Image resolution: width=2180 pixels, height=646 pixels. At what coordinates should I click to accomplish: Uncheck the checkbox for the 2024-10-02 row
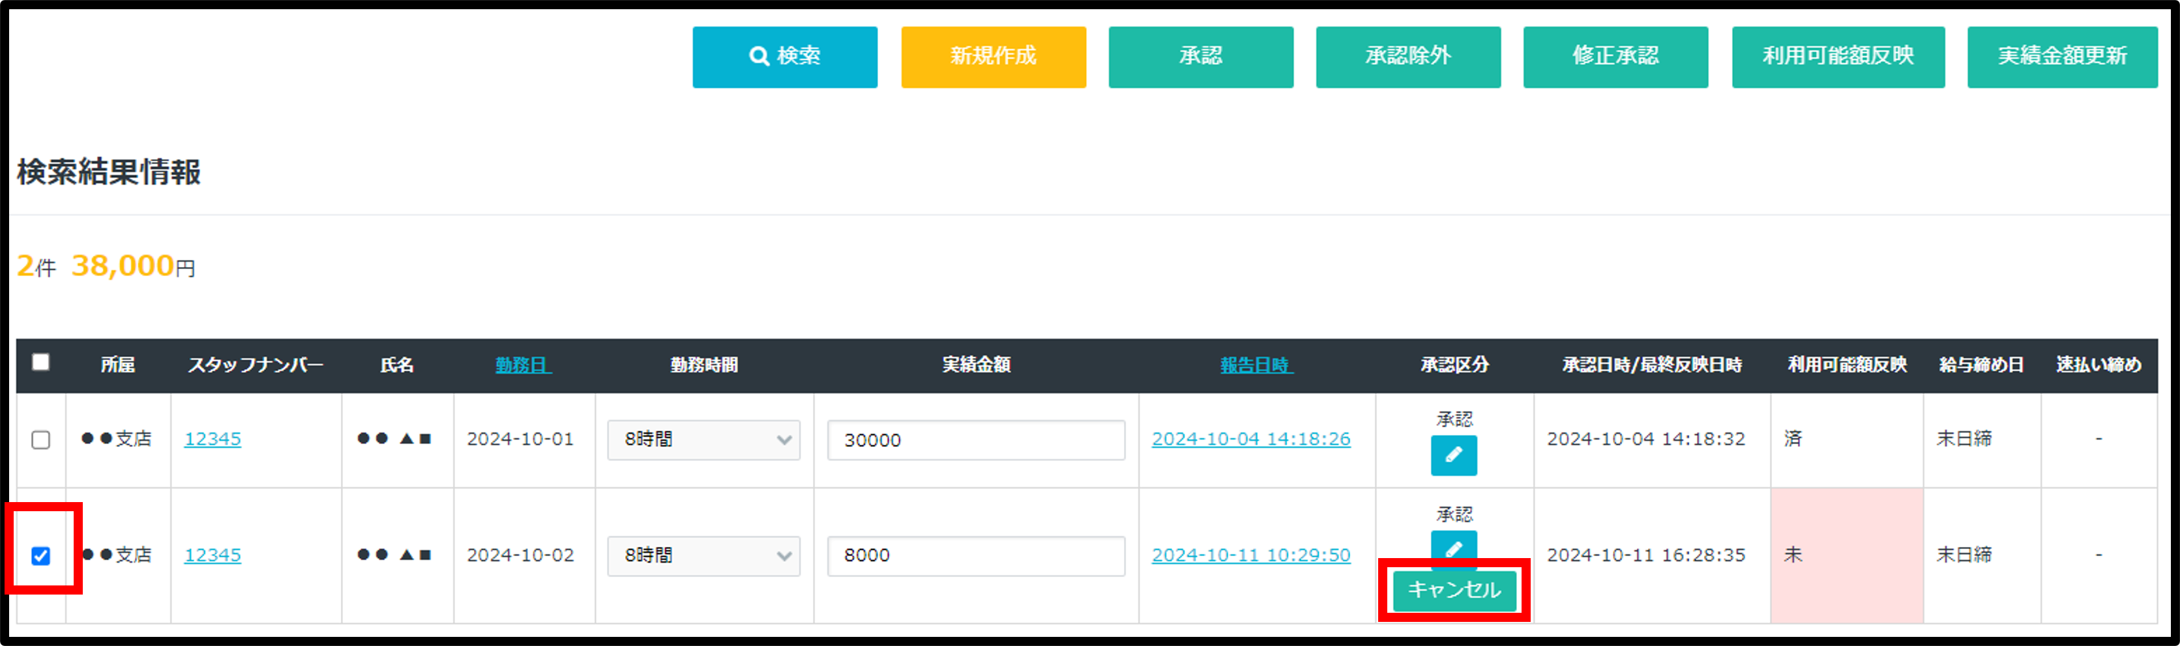(40, 555)
